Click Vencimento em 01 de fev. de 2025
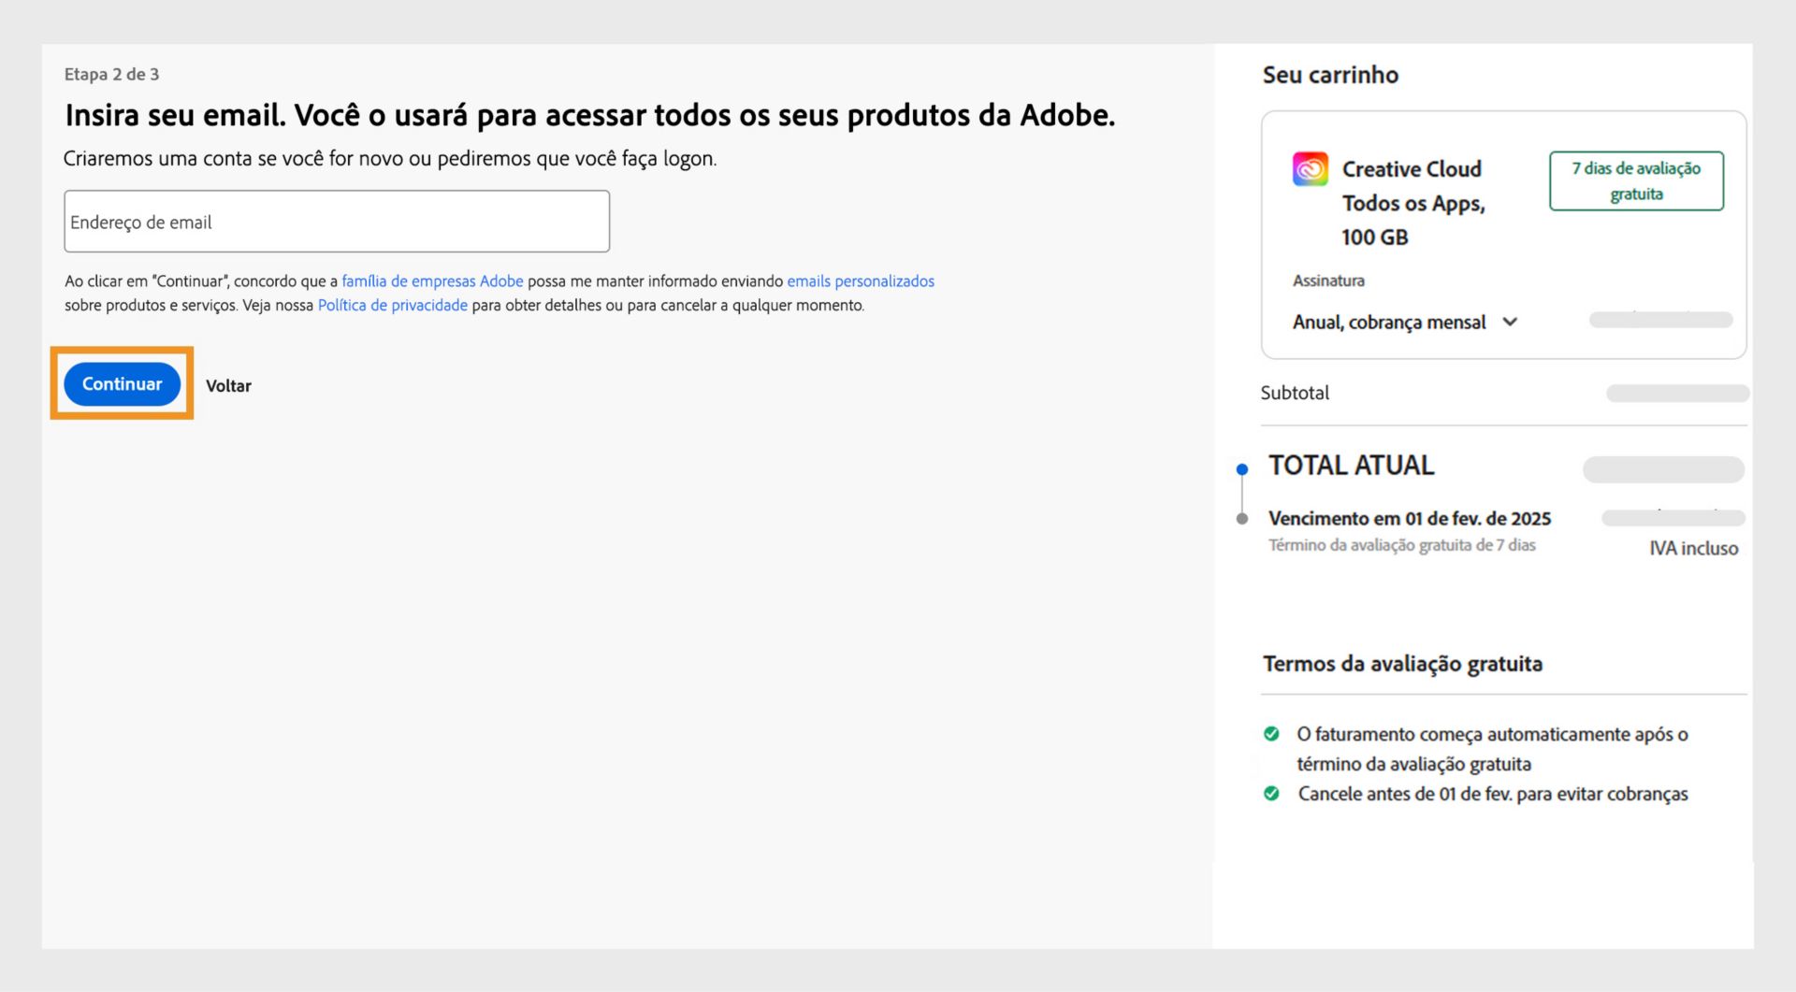Image resolution: width=1796 pixels, height=992 pixels. tap(1410, 519)
